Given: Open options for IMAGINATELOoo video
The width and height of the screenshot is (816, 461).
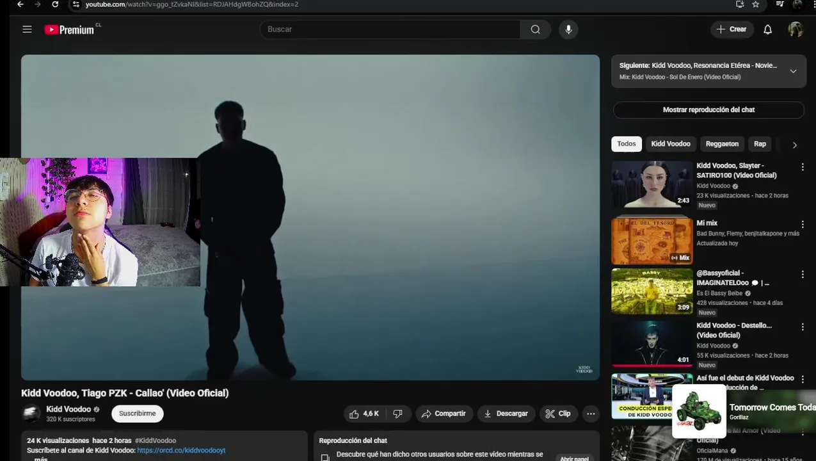Looking at the screenshot, I should pos(803,275).
